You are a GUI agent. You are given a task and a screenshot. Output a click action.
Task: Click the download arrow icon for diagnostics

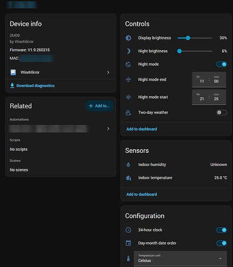point(12,85)
